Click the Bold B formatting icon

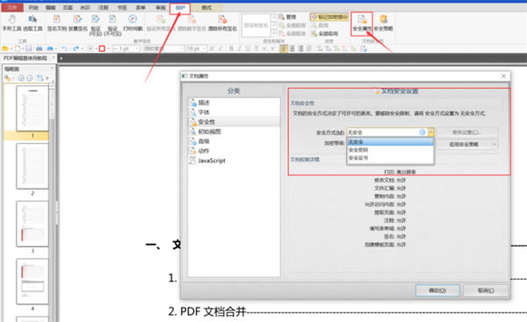point(231,48)
